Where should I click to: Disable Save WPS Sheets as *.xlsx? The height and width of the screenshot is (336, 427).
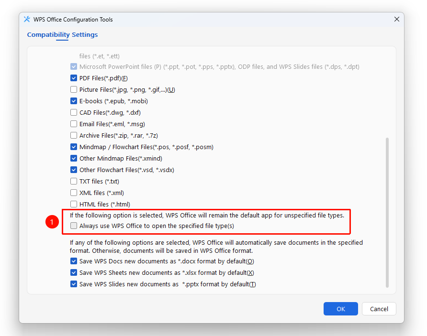click(x=74, y=272)
